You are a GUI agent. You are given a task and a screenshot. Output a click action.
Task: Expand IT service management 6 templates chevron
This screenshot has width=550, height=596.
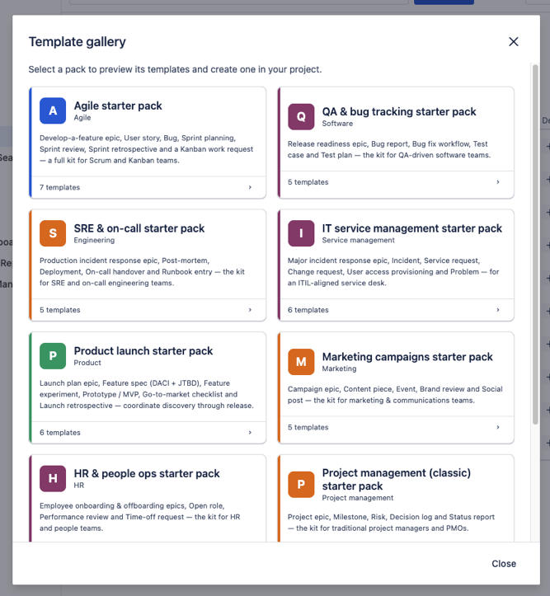point(498,310)
